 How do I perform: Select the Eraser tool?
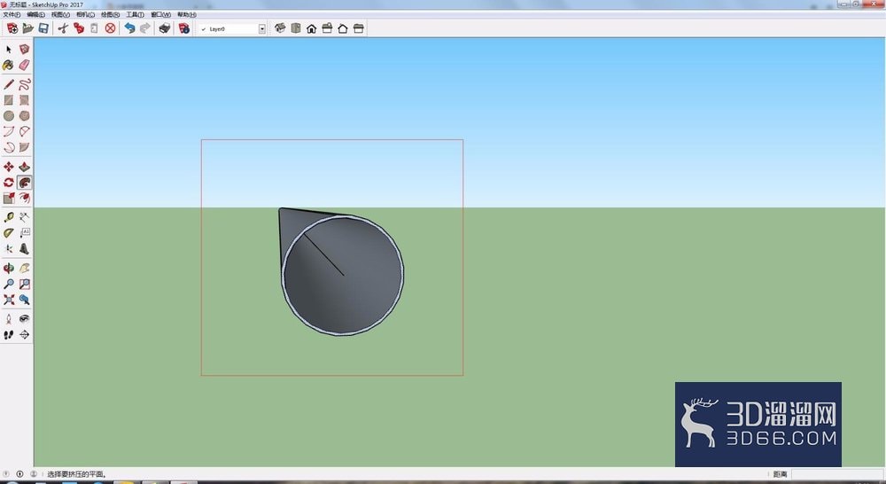[24, 66]
